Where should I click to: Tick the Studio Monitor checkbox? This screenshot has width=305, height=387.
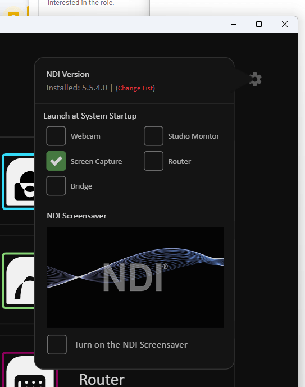(153, 136)
